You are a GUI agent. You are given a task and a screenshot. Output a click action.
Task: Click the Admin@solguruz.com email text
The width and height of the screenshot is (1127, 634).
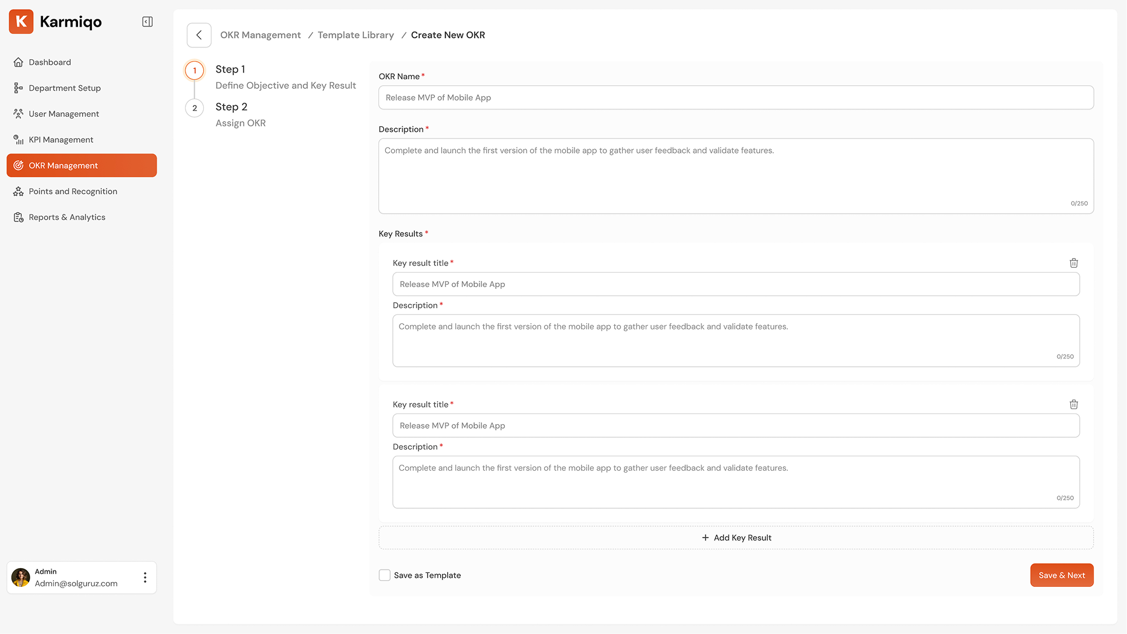coord(76,584)
